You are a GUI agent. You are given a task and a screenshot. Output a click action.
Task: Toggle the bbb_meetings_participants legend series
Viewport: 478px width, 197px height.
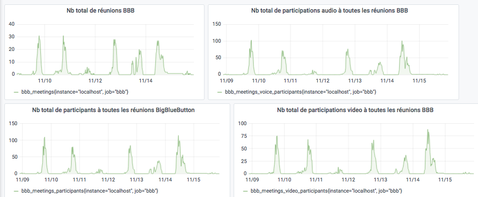click(x=89, y=192)
